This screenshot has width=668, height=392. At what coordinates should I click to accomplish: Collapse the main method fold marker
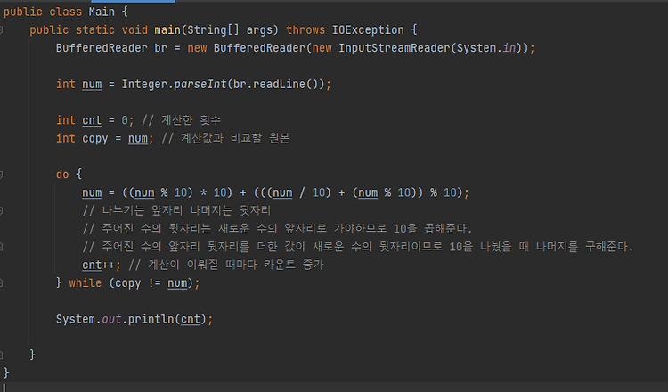point(1,29)
